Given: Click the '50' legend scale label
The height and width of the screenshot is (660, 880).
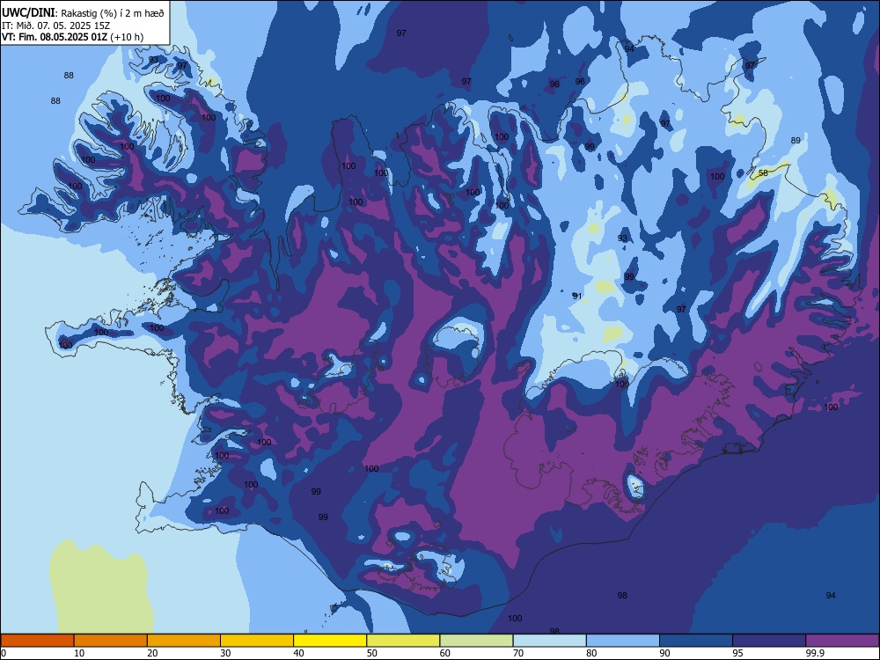Looking at the screenshot, I should click(371, 653).
